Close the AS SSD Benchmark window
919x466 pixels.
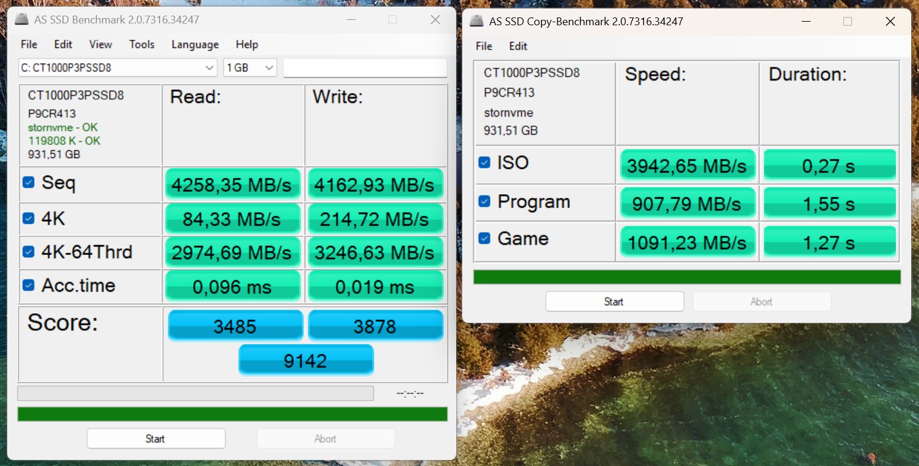(435, 20)
